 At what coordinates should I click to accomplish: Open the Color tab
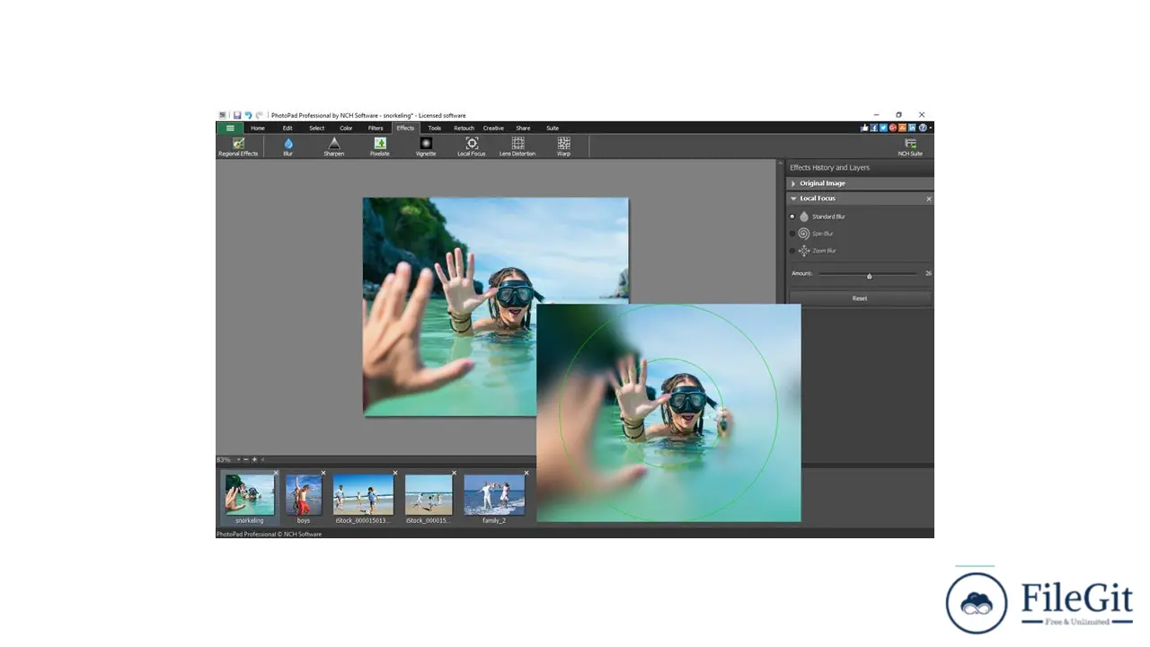coord(346,129)
